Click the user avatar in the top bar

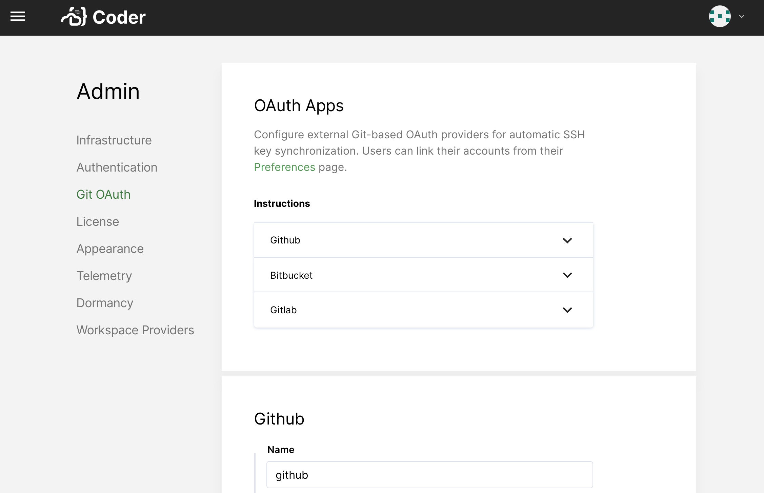pyautogui.click(x=719, y=17)
